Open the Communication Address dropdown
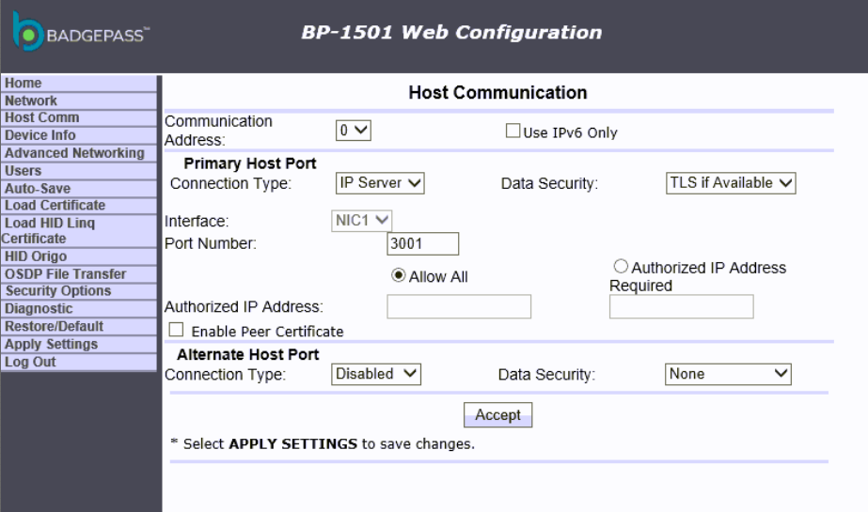868x512 pixels. point(354,131)
